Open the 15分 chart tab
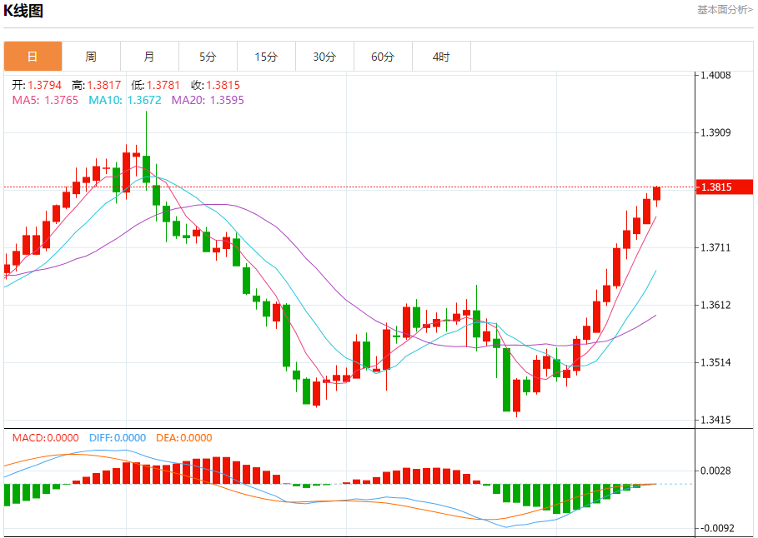The height and width of the screenshot is (538, 758). tap(266, 57)
